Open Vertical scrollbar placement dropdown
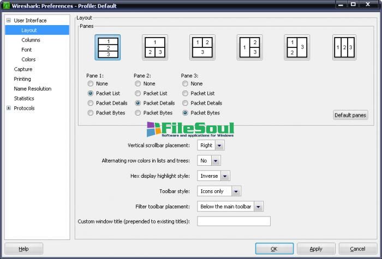Screen dimensions: 382x259 pyautogui.click(x=211, y=146)
